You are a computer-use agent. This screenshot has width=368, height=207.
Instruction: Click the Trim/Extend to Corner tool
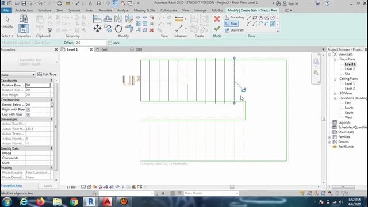coord(129,29)
